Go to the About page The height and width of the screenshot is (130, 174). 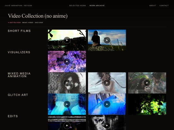pos(153,5)
